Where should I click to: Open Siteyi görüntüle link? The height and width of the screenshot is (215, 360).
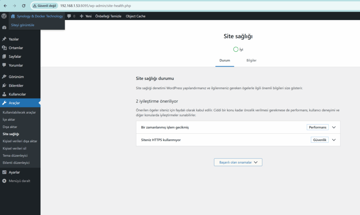(22, 25)
